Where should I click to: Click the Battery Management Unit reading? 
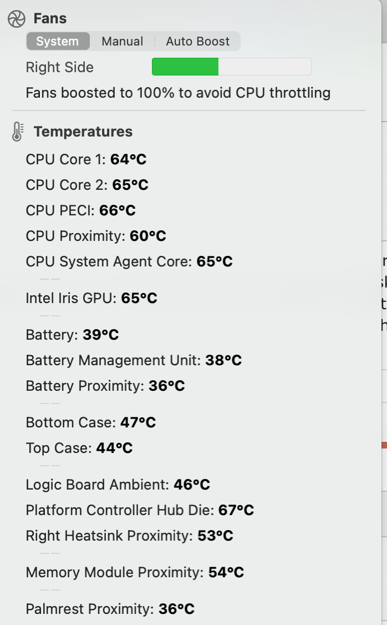(134, 361)
